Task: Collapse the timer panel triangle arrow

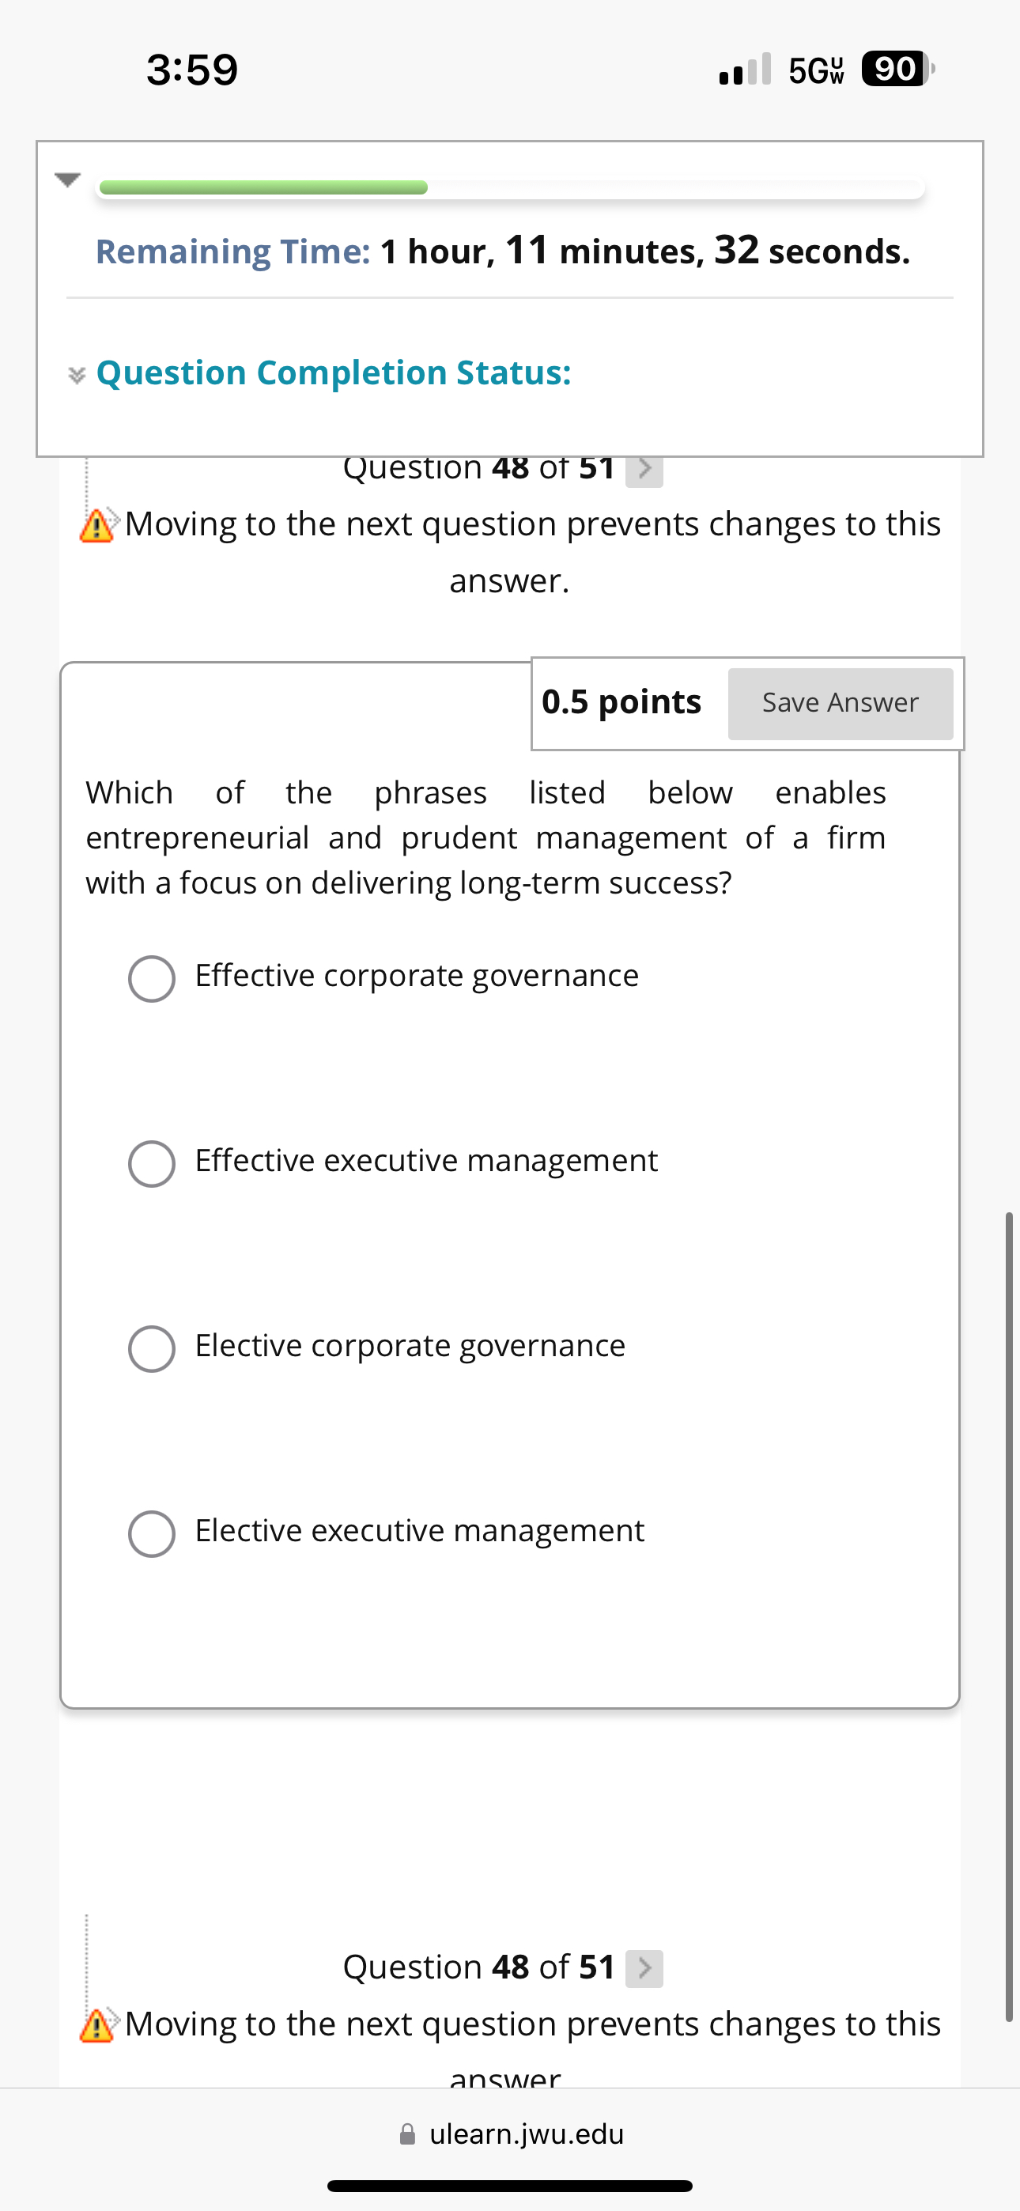Action: click(67, 180)
